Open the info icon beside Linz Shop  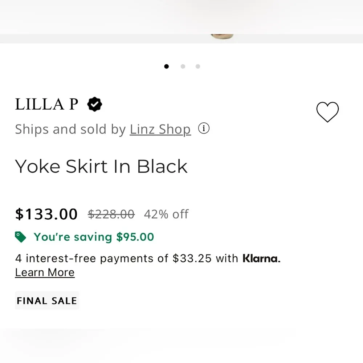(204, 129)
